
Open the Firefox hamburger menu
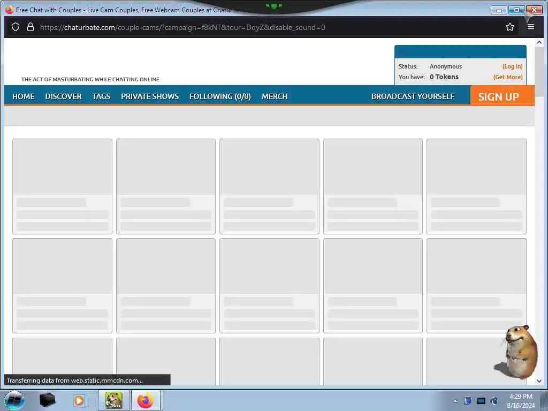[531, 27]
